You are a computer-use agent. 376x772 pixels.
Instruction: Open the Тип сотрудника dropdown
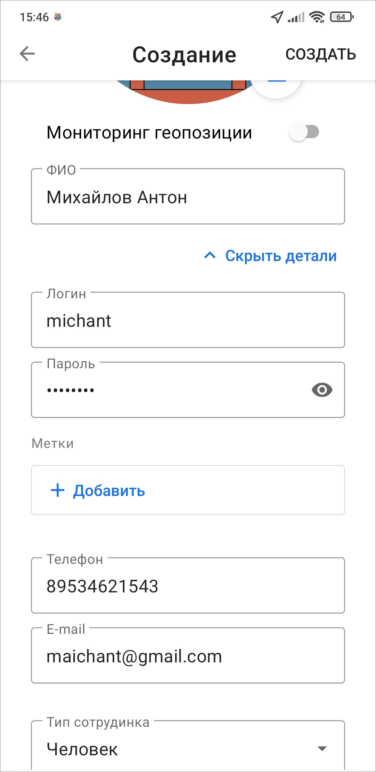pyautogui.click(x=188, y=748)
